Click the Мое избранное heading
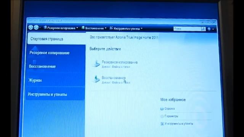Image resolution: width=244 pixels, height=137 pixels. [x=173, y=100]
